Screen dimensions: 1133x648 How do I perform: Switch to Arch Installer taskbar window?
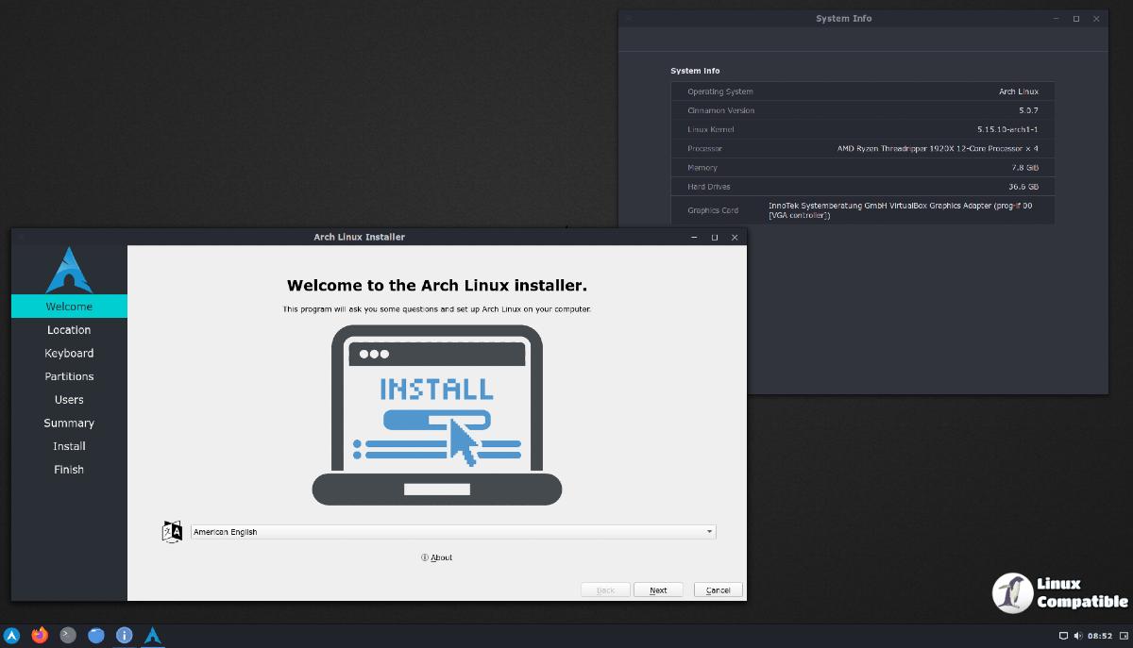coord(152,636)
